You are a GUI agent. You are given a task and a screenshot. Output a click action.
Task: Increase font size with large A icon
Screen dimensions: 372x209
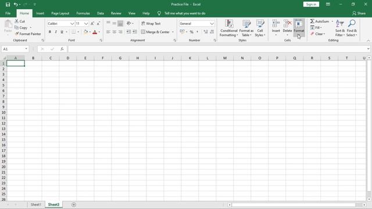92,23
